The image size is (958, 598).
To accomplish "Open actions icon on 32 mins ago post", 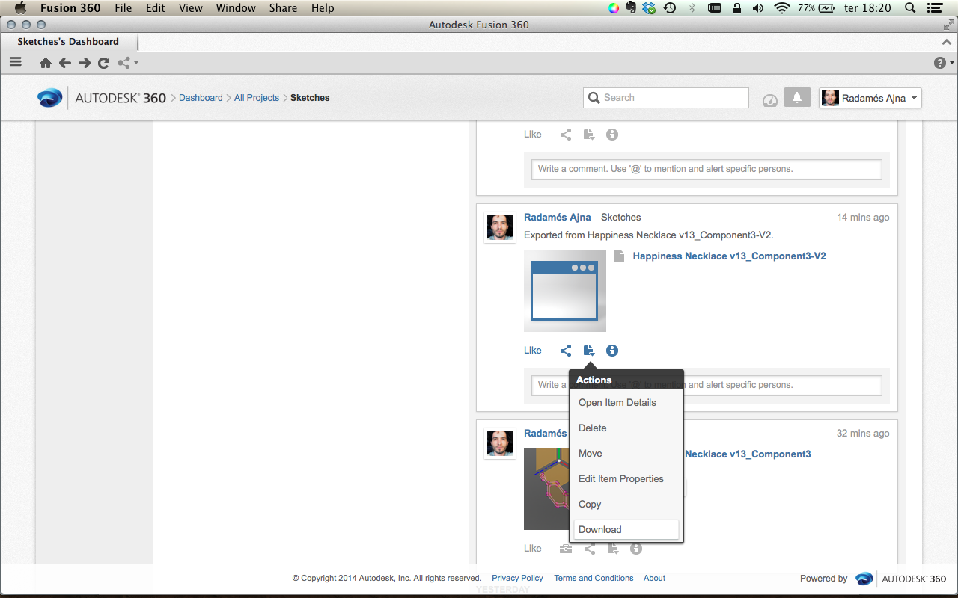I will 613,549.
